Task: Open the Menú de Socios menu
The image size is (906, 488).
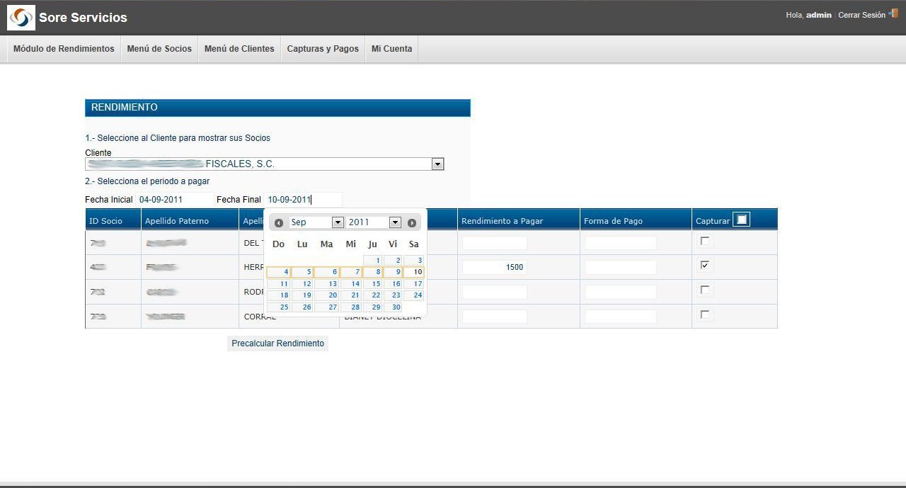Action: coord(159,49)
